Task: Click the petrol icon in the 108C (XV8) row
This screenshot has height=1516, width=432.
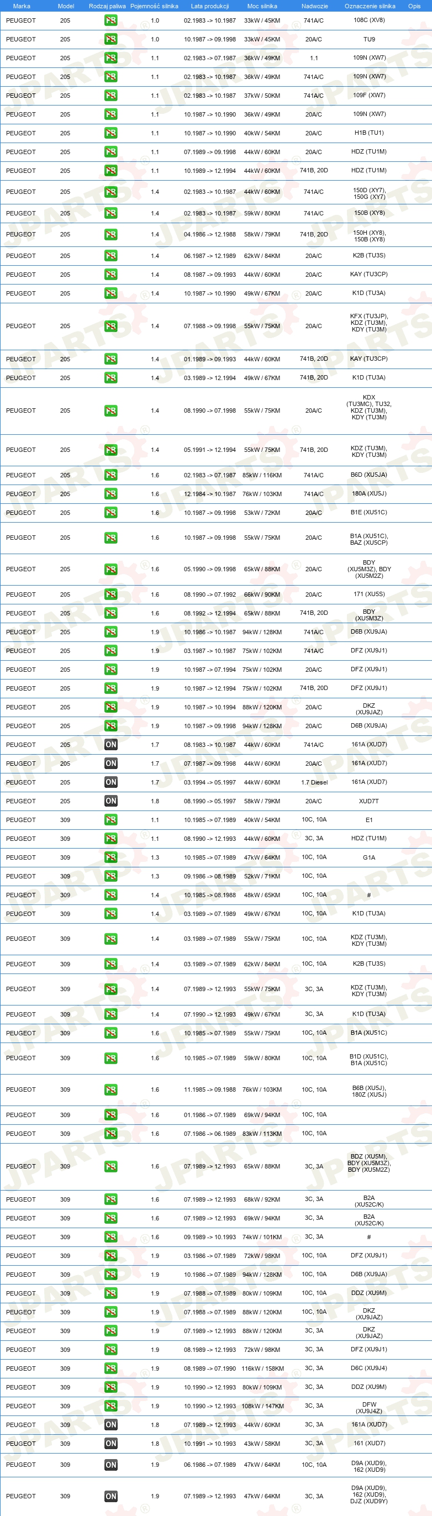Action: (110, 20)
